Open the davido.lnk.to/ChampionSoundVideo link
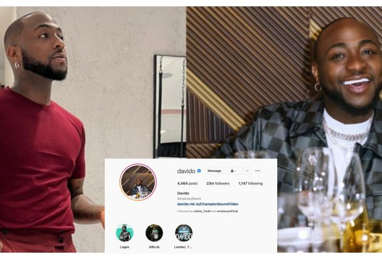The width and height of the screenshot is (382, 259). coord(208,204)
